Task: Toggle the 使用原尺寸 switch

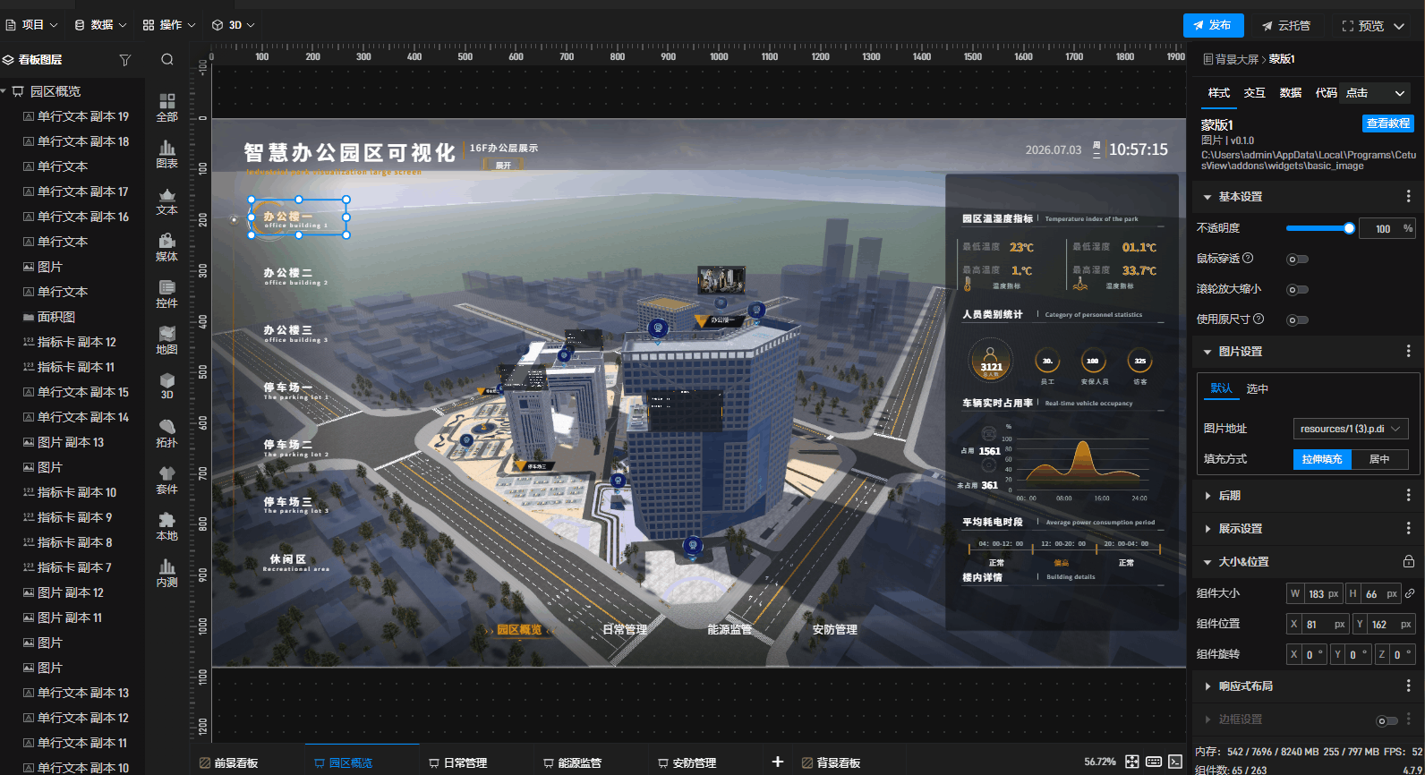Action: (1297, 319)
